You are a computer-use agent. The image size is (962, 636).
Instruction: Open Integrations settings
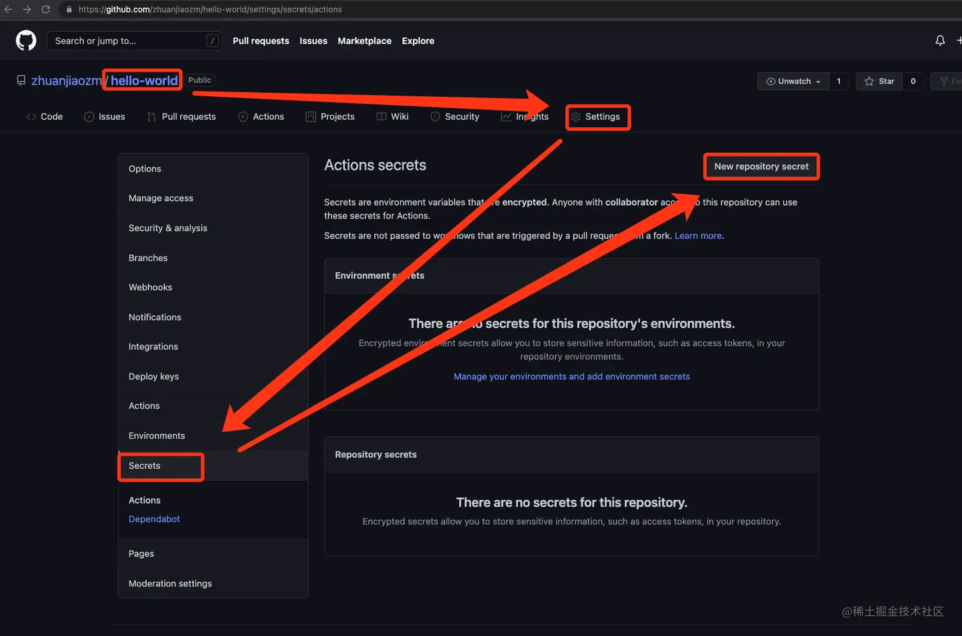click(213, 346)
